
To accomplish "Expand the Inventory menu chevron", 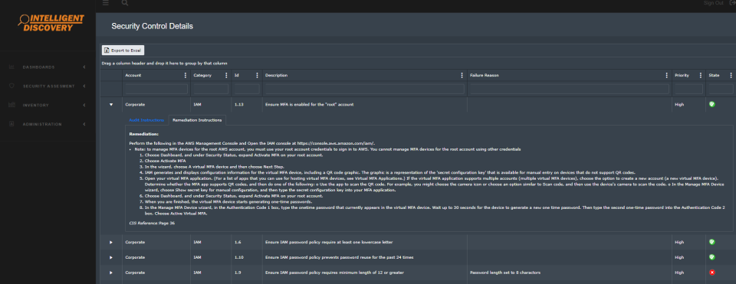I will click(x=84, y=105).
